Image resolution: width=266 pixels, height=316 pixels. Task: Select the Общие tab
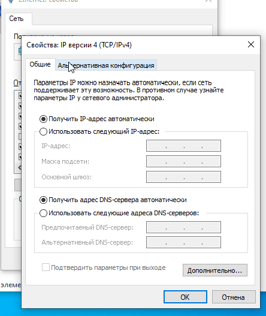pos(40,64)
